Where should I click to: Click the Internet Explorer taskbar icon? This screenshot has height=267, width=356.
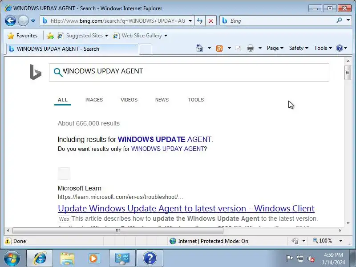pyautogui.click(x=40, y=259)
